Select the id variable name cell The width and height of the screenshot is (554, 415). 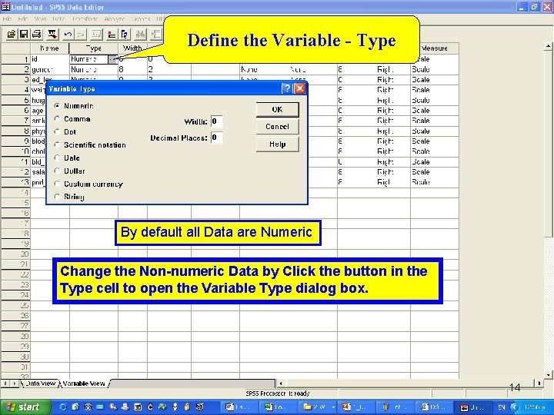pyautogui.click(x=50, y=59)
